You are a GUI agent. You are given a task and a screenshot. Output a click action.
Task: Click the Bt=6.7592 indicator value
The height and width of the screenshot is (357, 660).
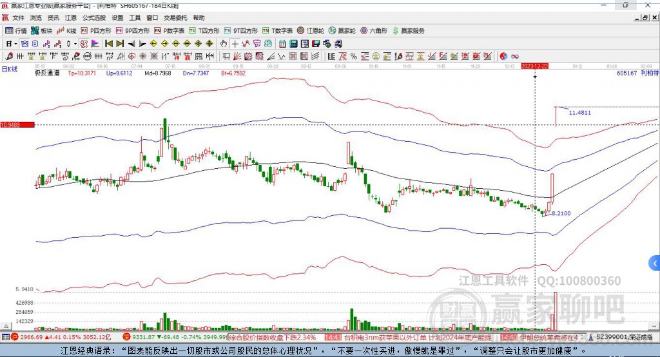233,73
